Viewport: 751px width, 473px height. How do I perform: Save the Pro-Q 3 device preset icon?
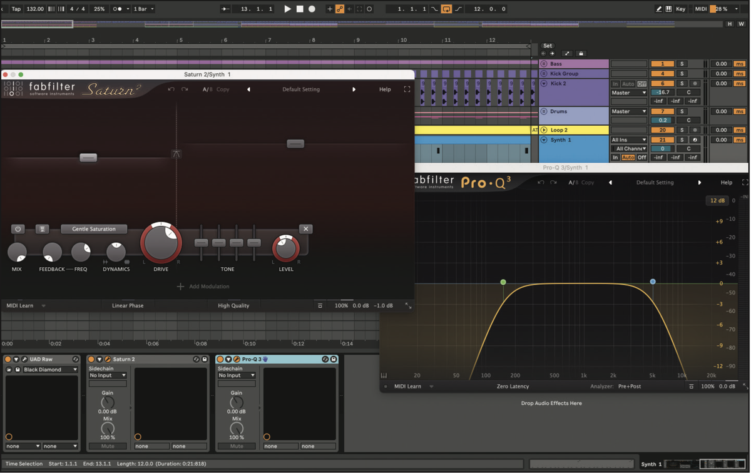tap(334, 359)
